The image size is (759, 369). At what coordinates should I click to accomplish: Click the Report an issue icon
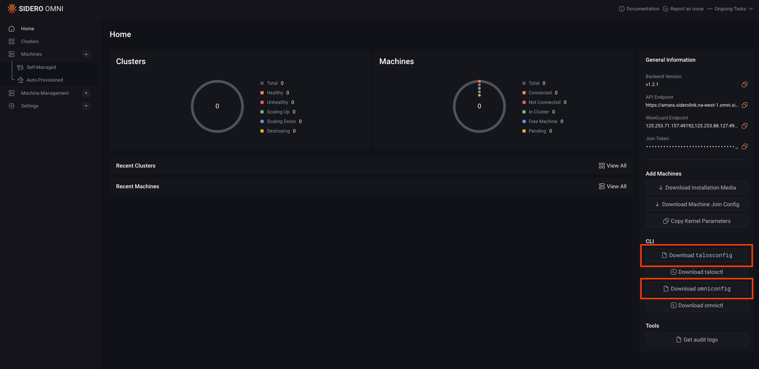coord(665,8)
